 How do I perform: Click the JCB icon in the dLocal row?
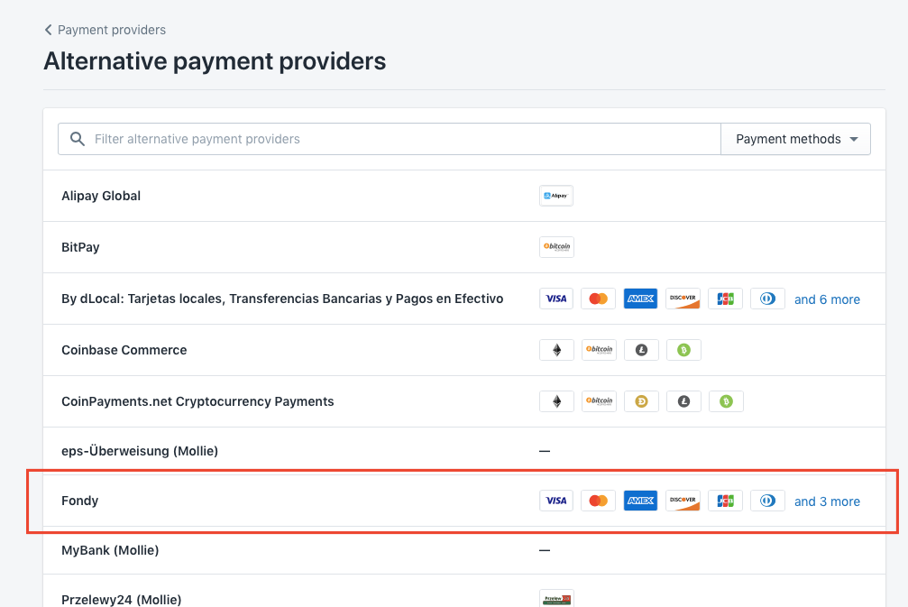725,299
